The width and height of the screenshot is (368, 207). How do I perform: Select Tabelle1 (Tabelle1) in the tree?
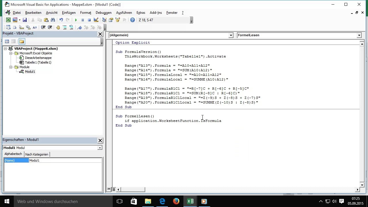pos(38,62)
